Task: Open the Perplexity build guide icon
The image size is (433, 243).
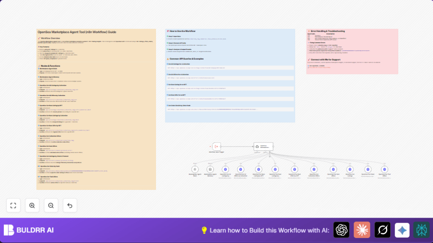Action: 422,230
